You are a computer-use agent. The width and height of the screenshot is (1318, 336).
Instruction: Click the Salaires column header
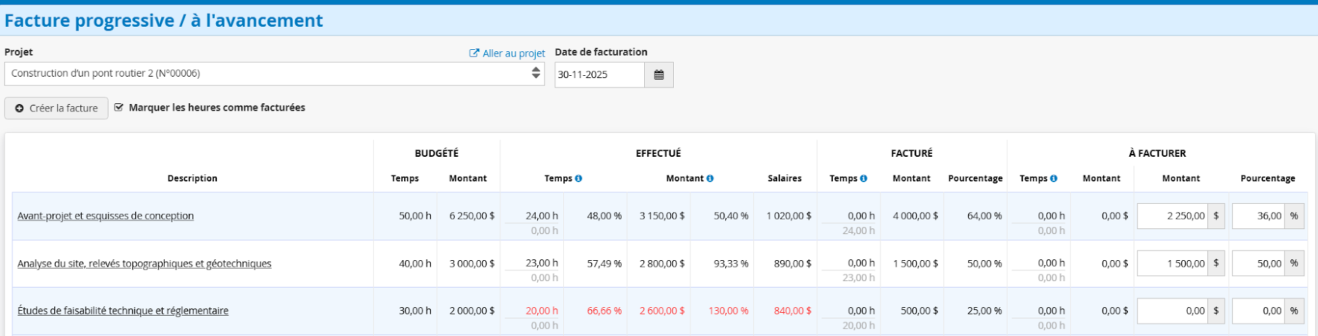(x=784, y=178)
